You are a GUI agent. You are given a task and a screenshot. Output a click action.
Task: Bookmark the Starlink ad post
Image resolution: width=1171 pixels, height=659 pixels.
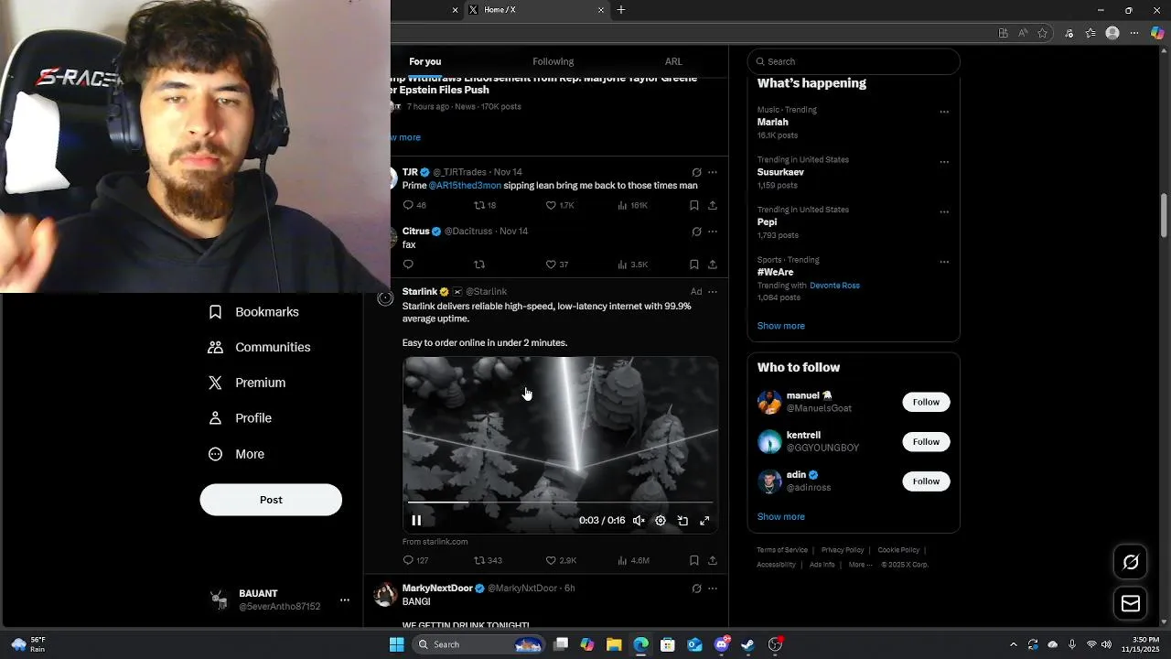pos(694,560)
